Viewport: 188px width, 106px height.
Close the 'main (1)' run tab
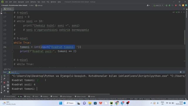click(x=18, y=72)
